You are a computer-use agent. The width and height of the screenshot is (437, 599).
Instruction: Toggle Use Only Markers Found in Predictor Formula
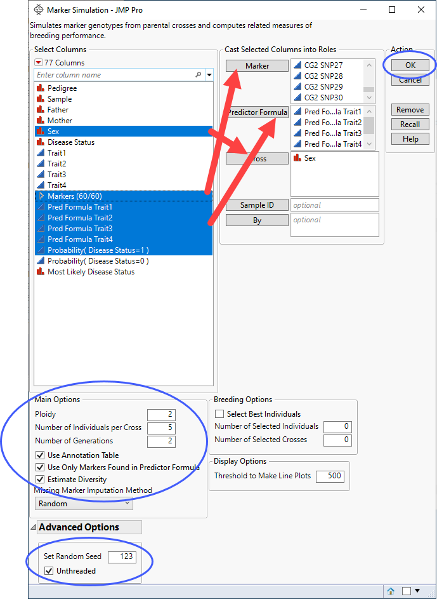[40, 468]
